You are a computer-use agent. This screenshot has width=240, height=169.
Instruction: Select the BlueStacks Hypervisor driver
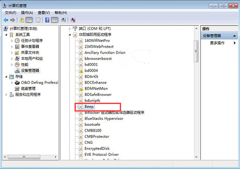(104, 118)
